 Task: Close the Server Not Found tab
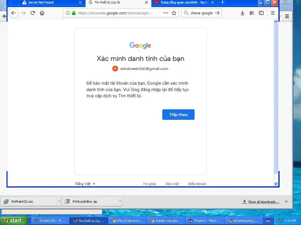tap(80, 2)
